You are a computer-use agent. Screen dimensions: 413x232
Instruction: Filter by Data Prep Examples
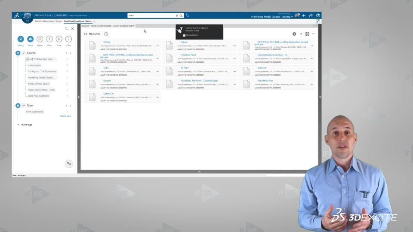click(x=38, y=96)
